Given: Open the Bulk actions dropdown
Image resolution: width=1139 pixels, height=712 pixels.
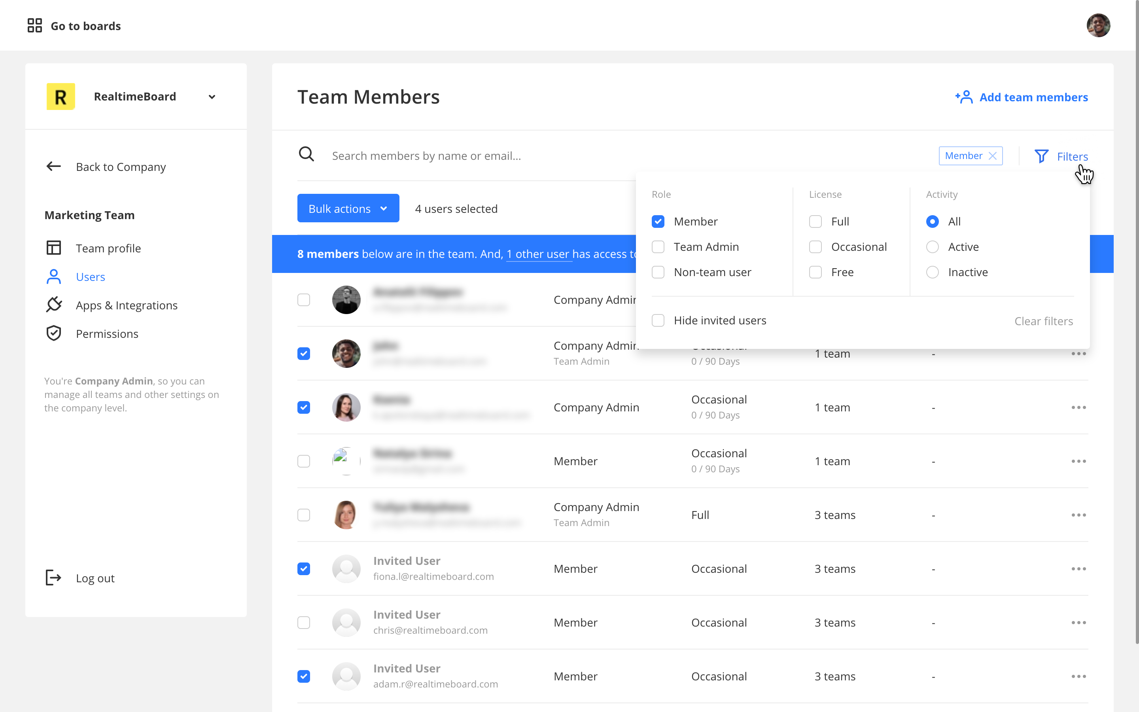Looking at the screenshot, I should tap(348, 208).
